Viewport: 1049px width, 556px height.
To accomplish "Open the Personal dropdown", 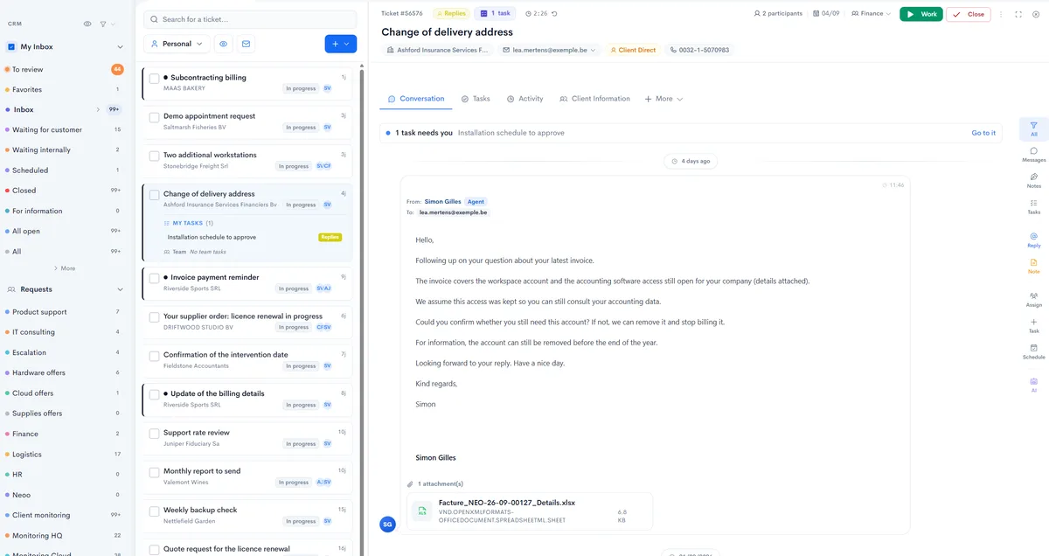I will [x=177, y=44].
